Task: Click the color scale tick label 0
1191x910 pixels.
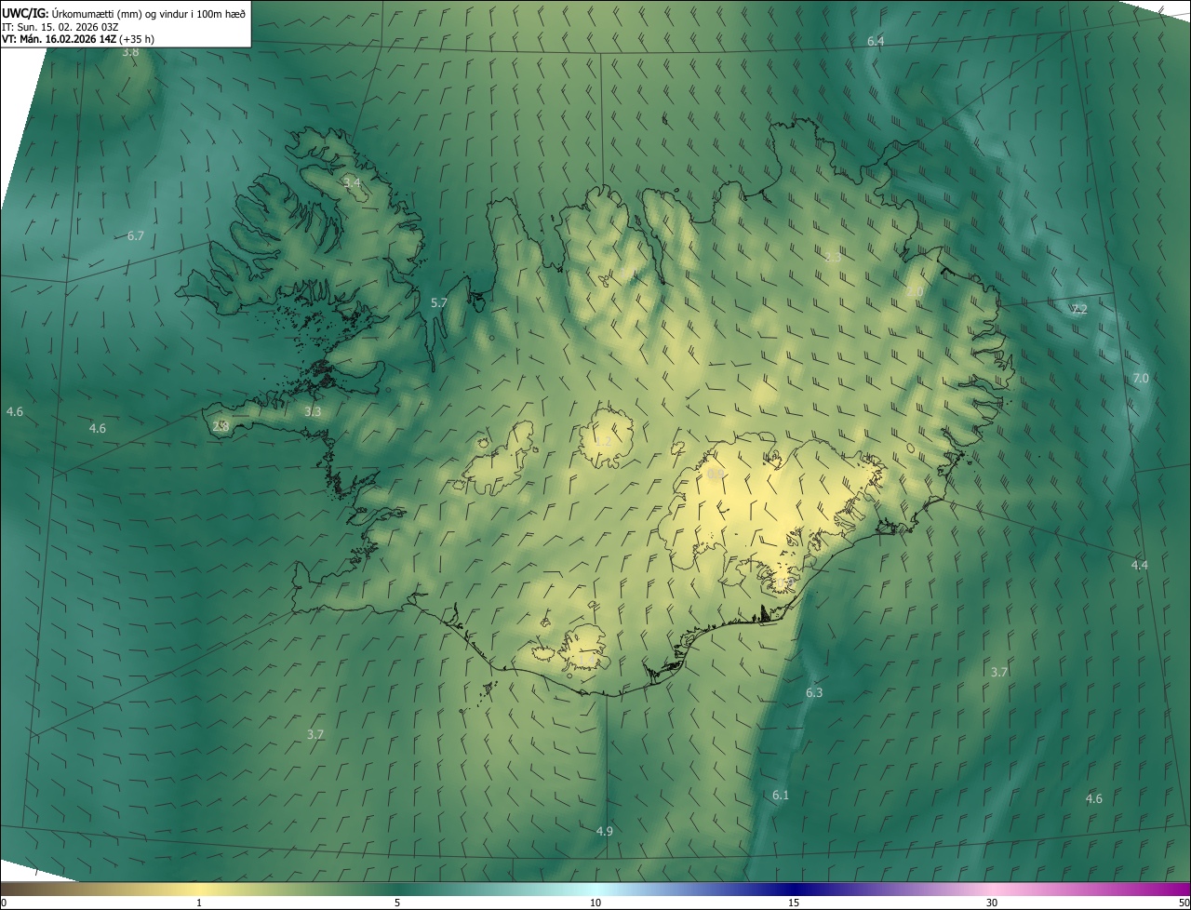Action: [x=3, y=903]
